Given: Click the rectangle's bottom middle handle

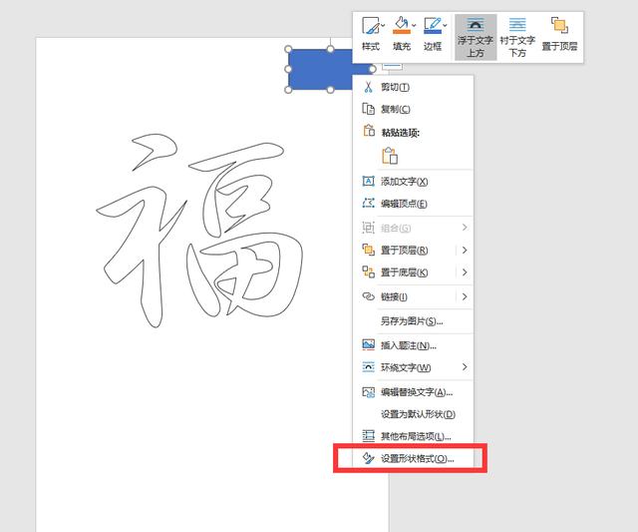Looking at the screenshot, I should 330,90.
